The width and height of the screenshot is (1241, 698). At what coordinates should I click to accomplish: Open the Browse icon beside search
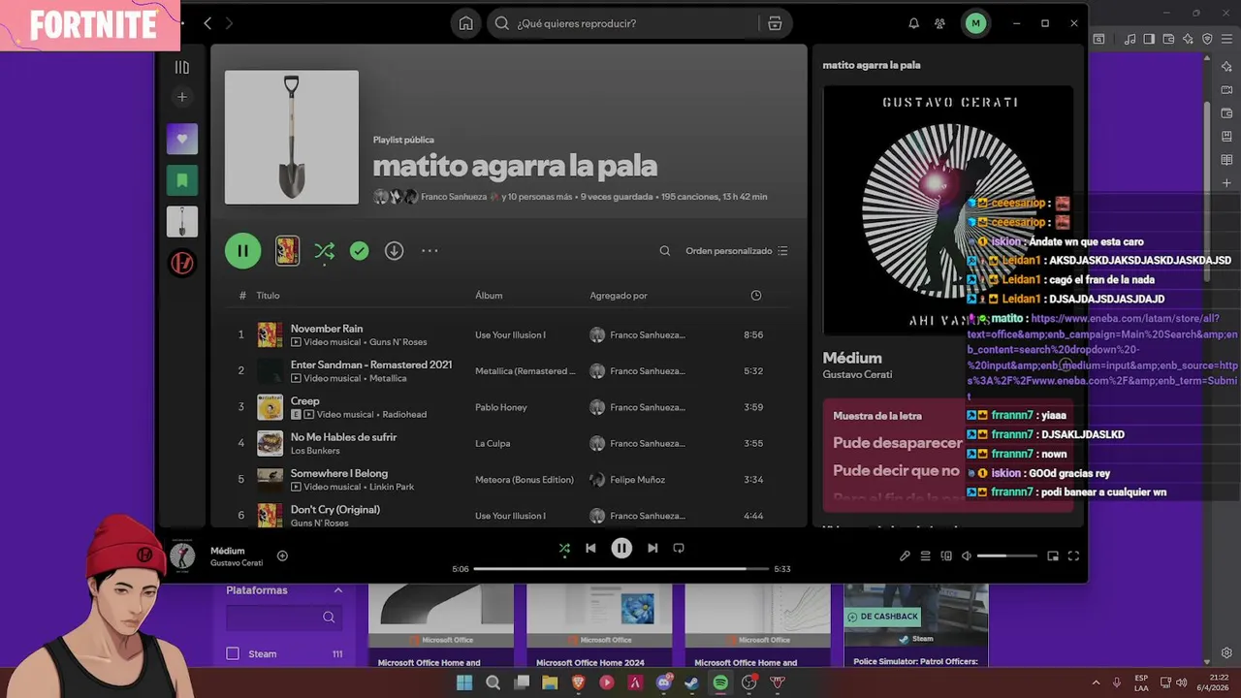click(x=775, y=23)
